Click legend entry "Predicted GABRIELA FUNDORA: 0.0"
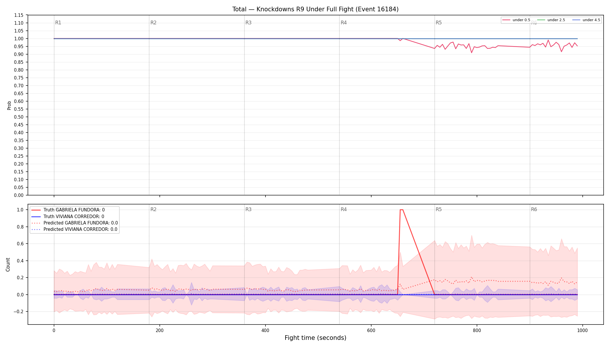The width and height of the screenshot is (610, 348). click(x=75, y=223)
